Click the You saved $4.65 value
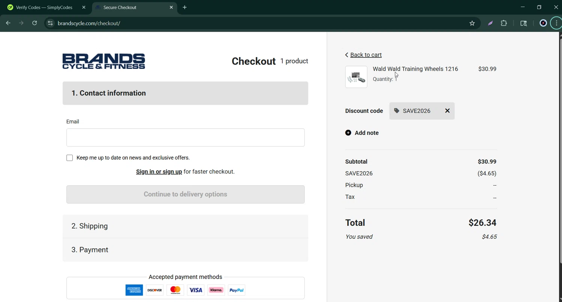 pos(489,237)
